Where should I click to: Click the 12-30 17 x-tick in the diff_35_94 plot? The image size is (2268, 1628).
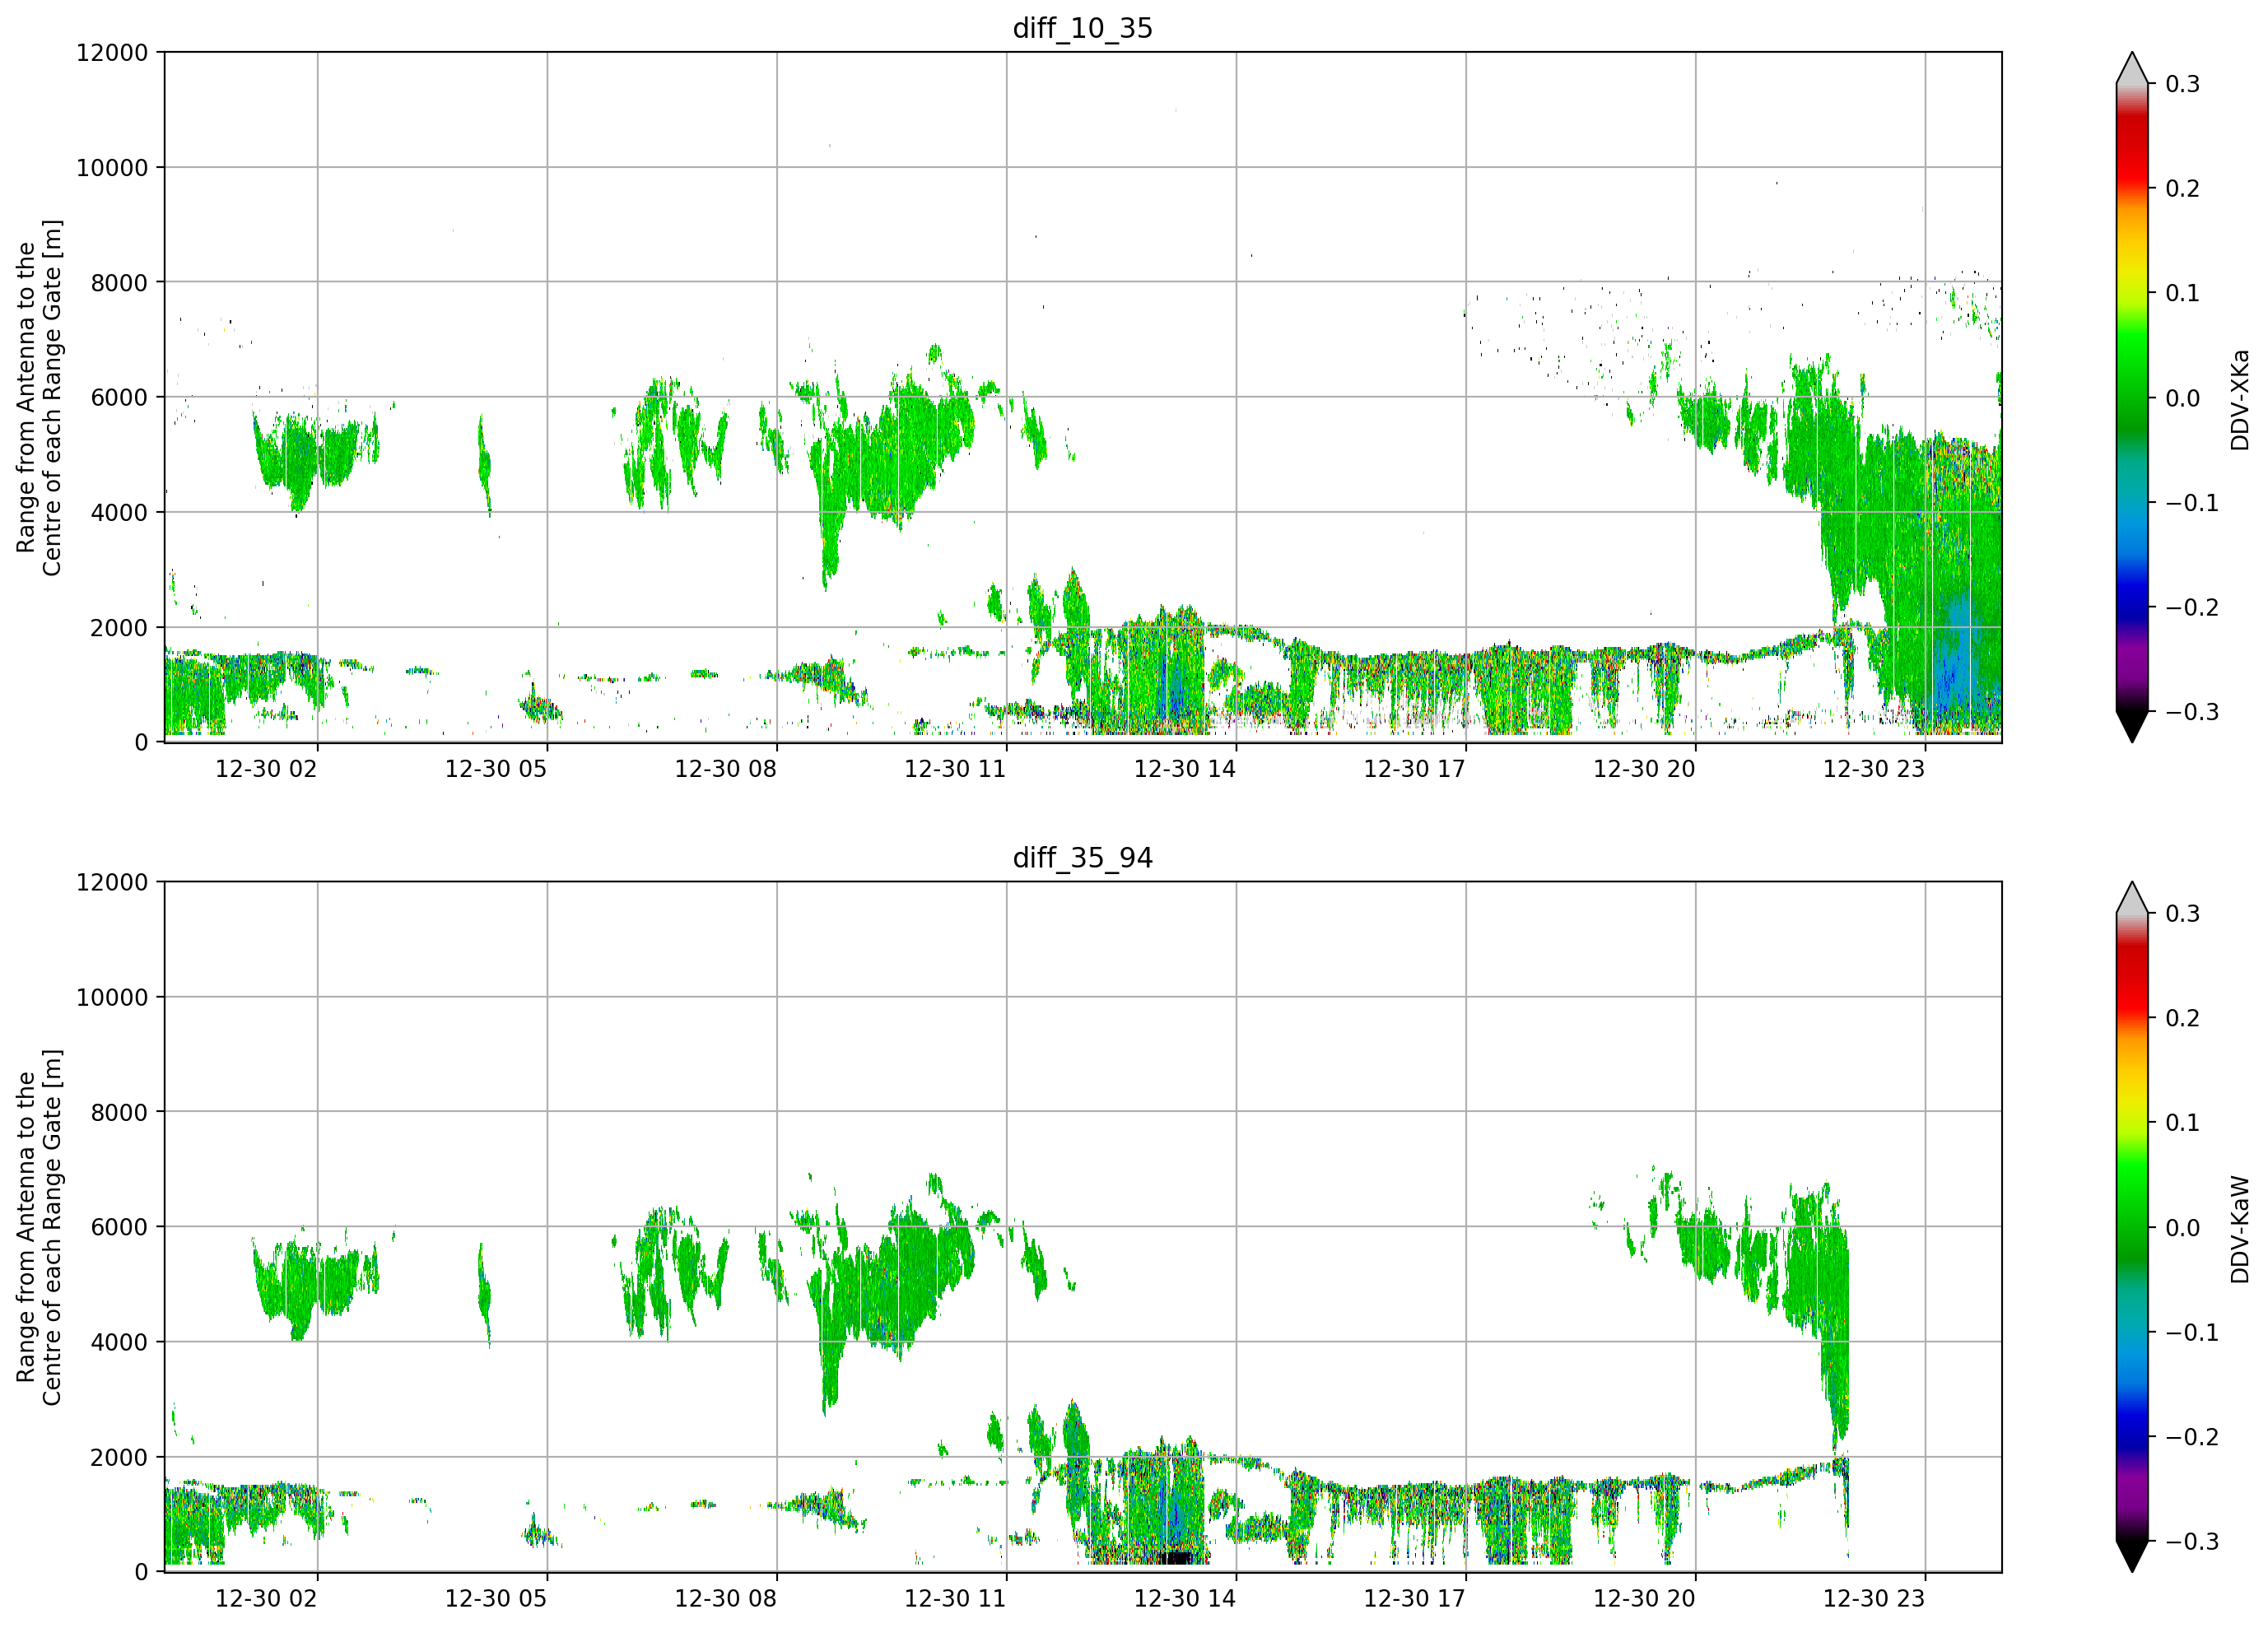(1414, 1599)
